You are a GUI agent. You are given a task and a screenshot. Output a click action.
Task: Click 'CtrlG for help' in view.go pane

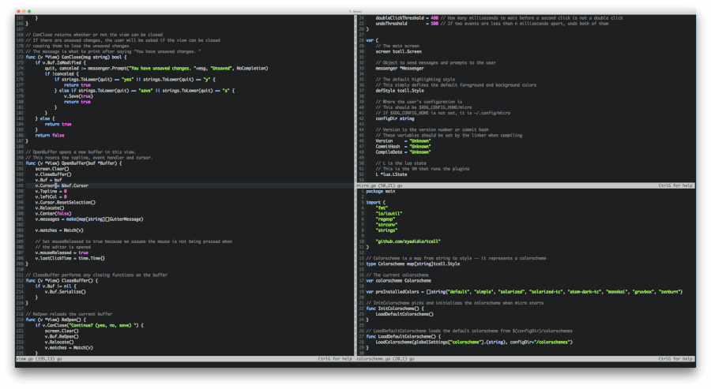pyautogui.click(x=334, y=358)
